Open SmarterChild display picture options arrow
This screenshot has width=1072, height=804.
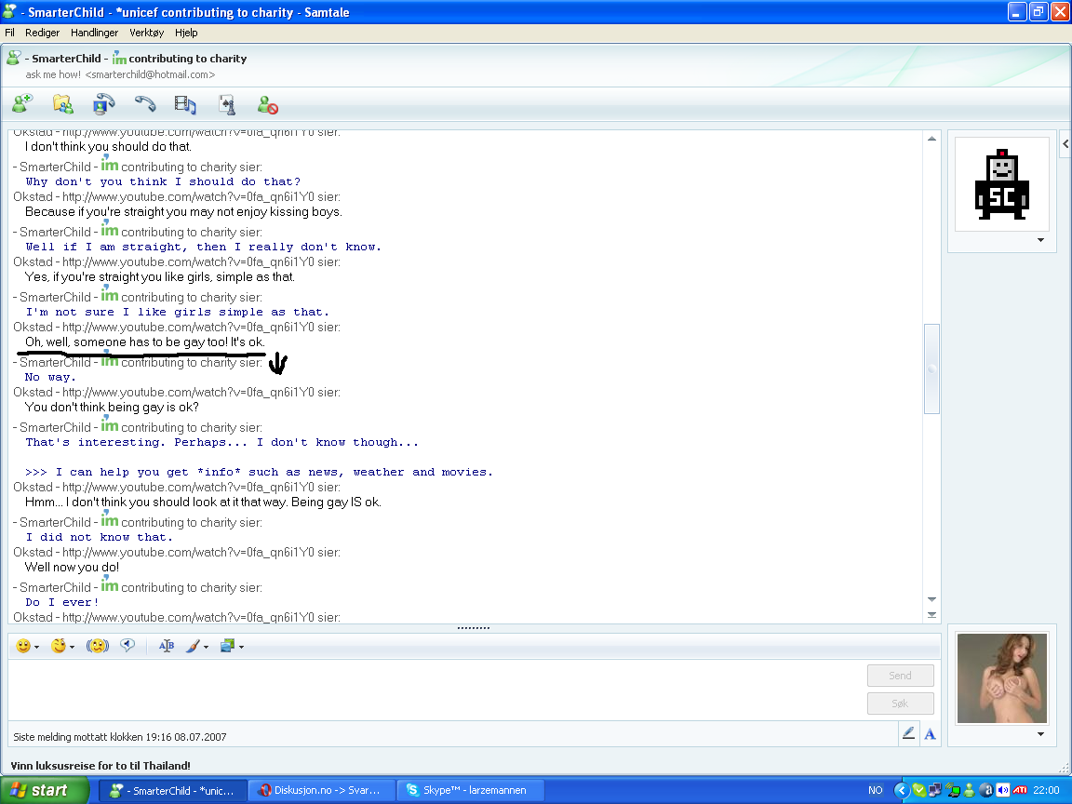point(1040,240)
